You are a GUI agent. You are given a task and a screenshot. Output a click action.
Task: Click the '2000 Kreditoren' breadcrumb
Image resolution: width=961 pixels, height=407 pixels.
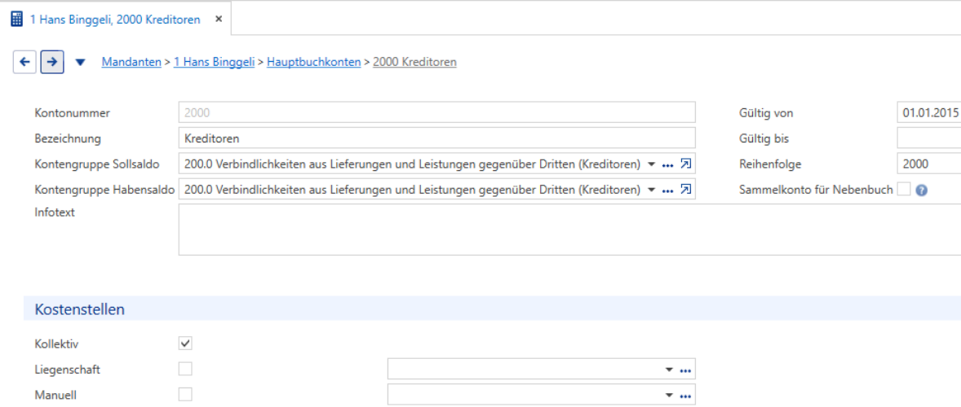point(414,62)
